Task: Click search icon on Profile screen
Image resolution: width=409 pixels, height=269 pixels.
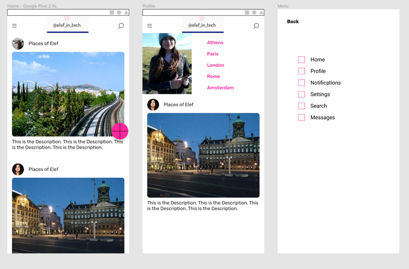Action: (256, 26)
